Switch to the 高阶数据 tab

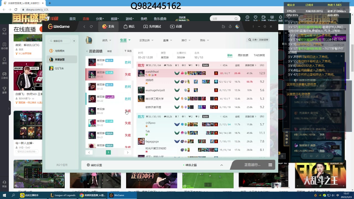[243, 55]
